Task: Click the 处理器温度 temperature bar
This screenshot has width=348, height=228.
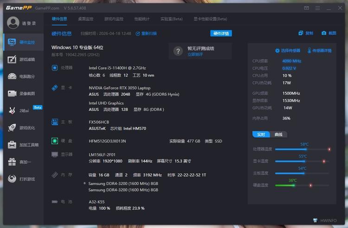Action: 302,149
